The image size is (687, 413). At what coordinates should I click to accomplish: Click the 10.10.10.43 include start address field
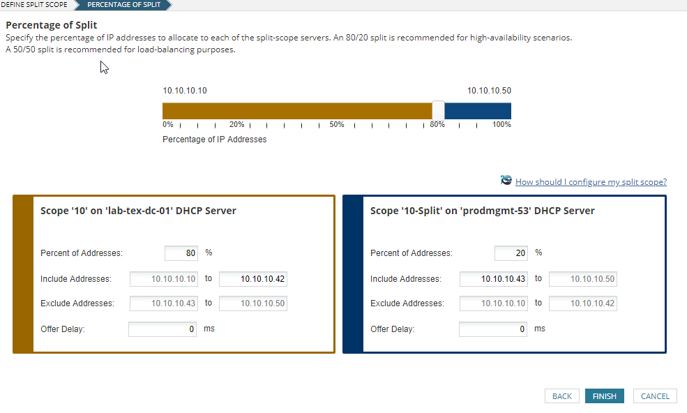(493, 279)
